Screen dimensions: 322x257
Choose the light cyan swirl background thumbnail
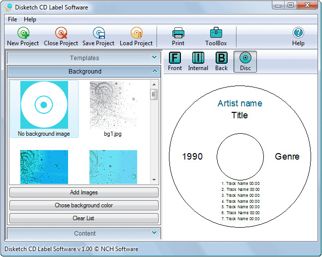coord(113,167)
